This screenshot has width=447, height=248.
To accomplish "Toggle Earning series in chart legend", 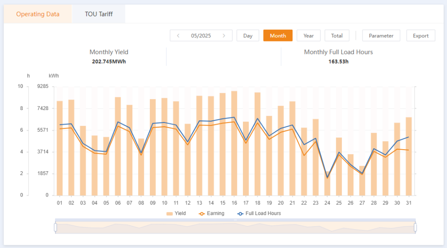I will (211, 213).
